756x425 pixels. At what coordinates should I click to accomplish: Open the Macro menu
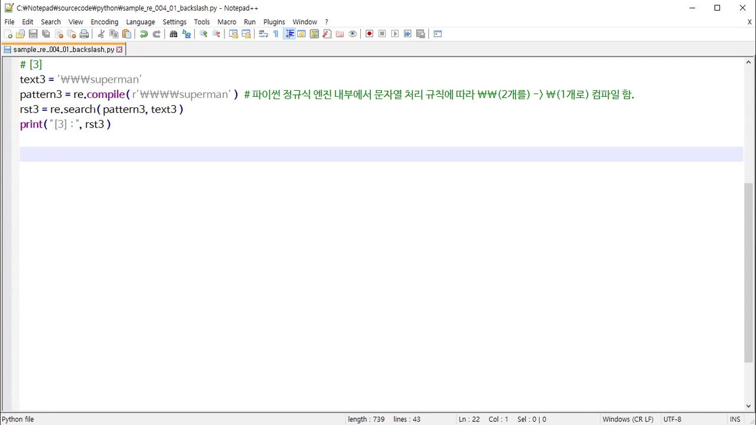(x=227, y=22)
